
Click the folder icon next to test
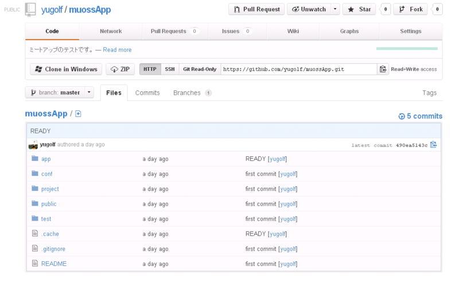pyautogui.click(x=35, y=218)
